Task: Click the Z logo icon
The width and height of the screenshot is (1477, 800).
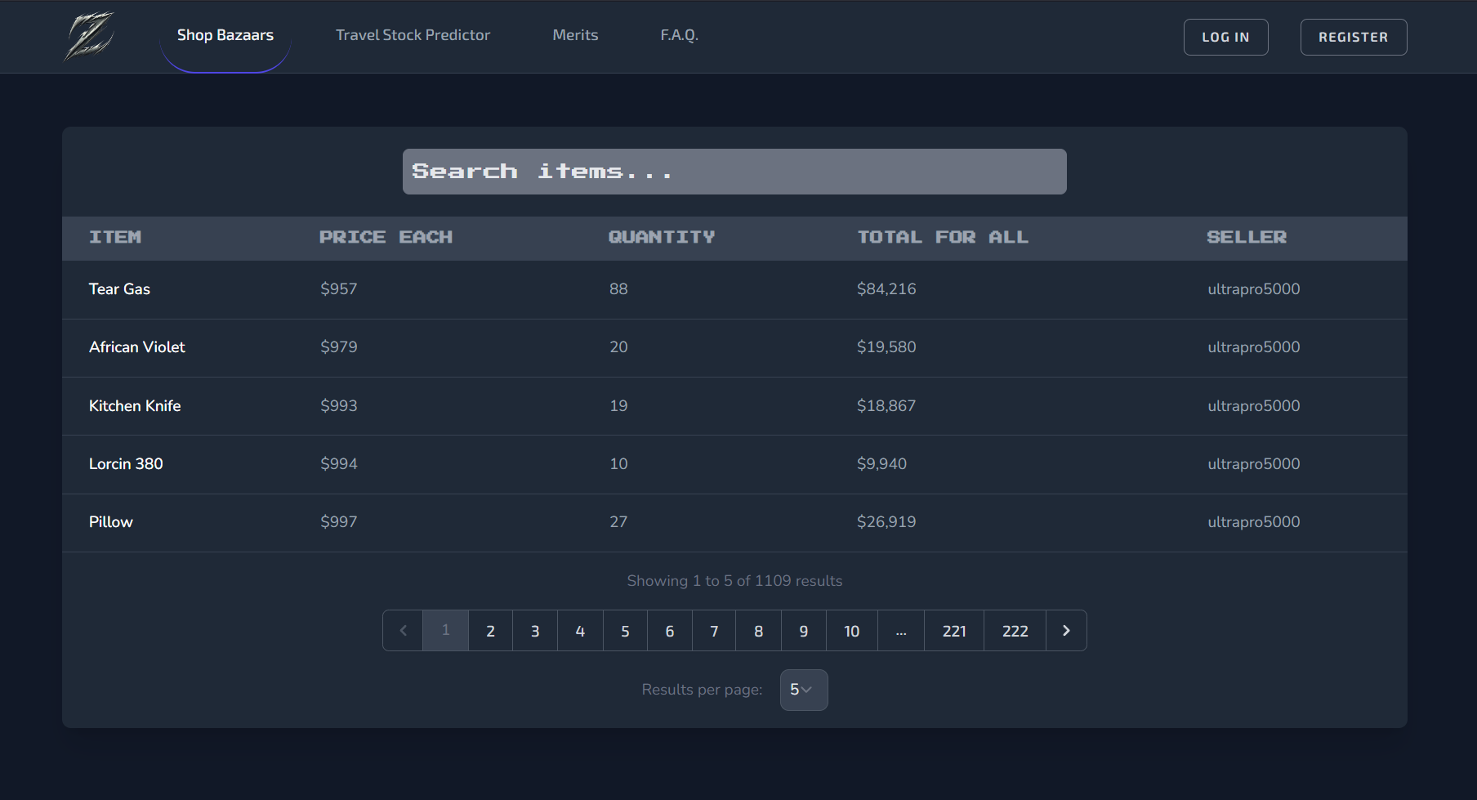Action: coord(89,36)
